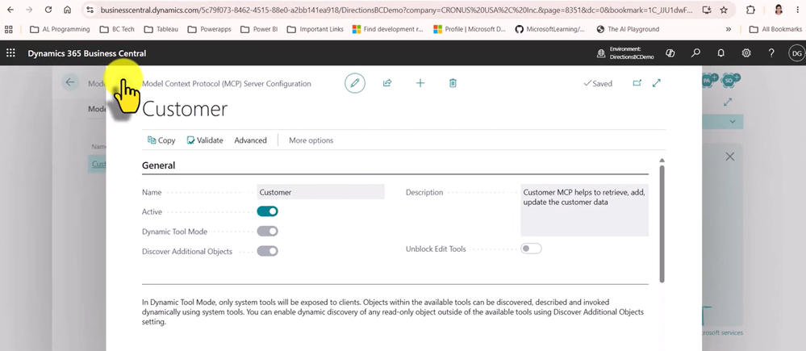Toggle Unblock Edit Tools switch
This screenshot has width=806, height=351.
[x=531, y=249]
